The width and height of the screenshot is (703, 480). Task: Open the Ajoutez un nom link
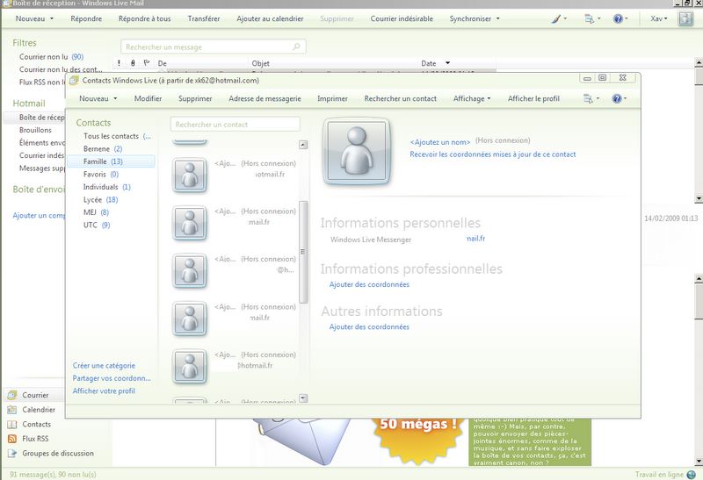440,142
